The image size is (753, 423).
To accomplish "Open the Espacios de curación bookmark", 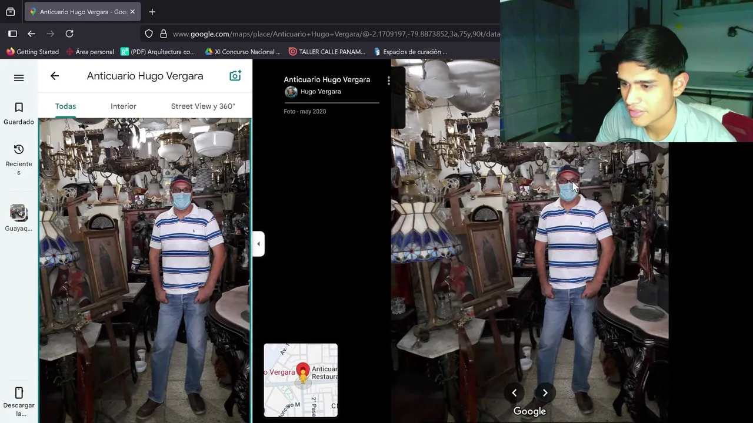I will [x=411, y=52].
